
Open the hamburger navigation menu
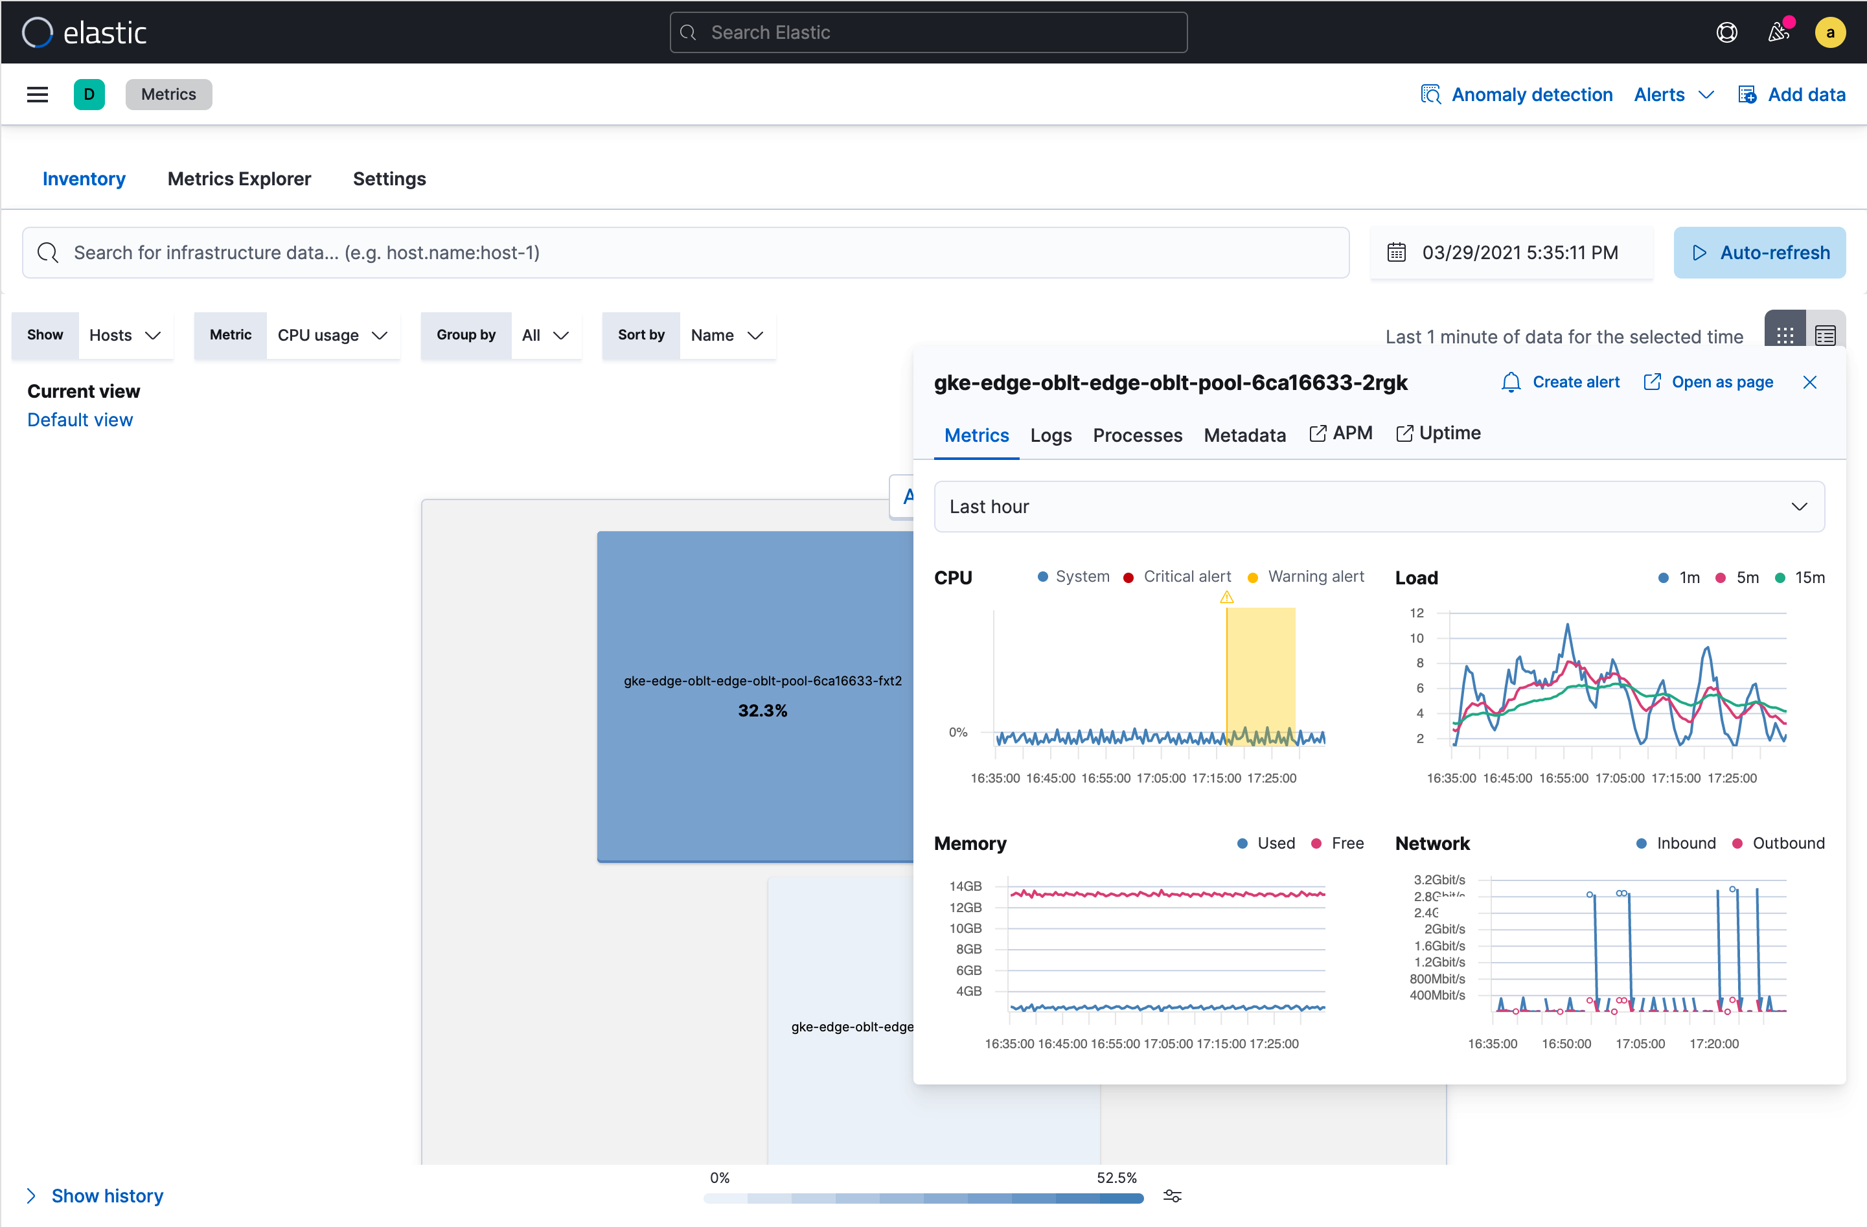(x=37, y=94)
